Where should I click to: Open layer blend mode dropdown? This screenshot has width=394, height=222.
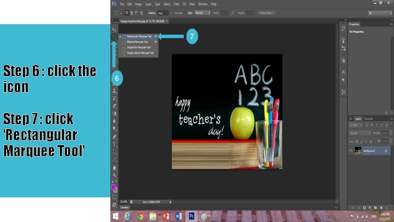(360, 133)
